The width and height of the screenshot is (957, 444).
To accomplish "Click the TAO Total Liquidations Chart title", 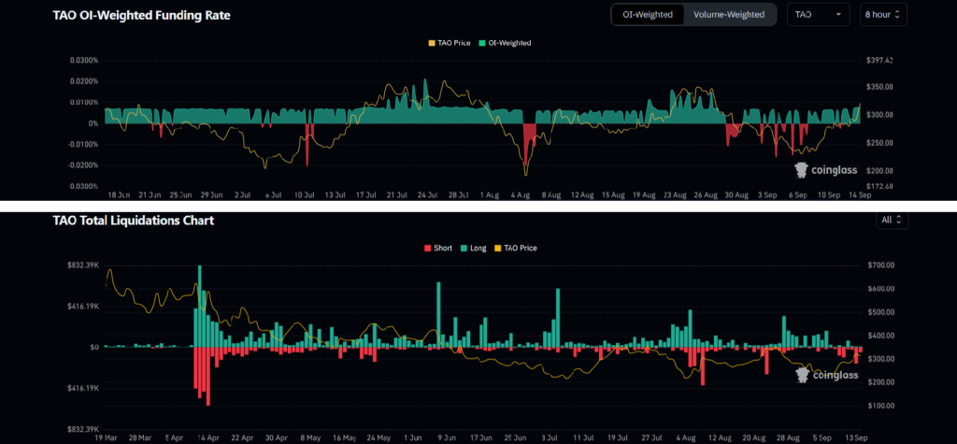I will [x=133, y=221].
